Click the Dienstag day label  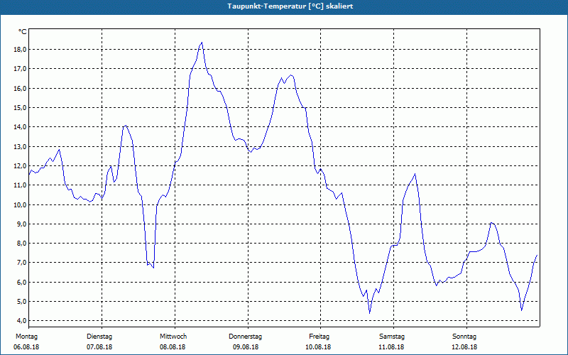[x=99, y=337]
